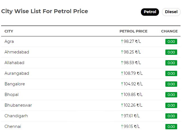Click the green arrow in Bangalore row
The image size is (185, 136).
pyautogui.click(x=122, y=84)
